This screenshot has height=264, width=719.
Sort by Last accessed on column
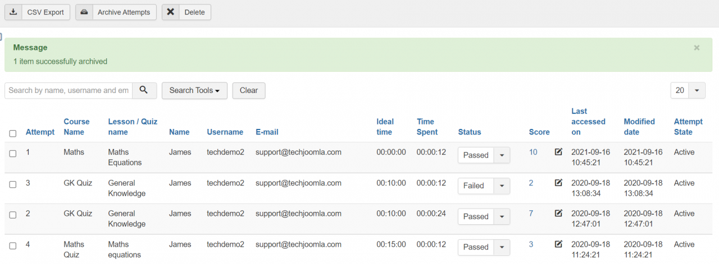pyautogui.click(x=588, y=122)
